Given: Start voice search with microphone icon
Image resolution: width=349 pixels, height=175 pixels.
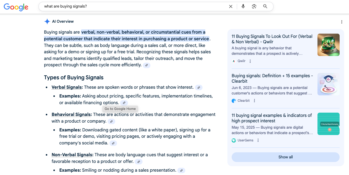Looking at the screenshot, I should 243,6.
